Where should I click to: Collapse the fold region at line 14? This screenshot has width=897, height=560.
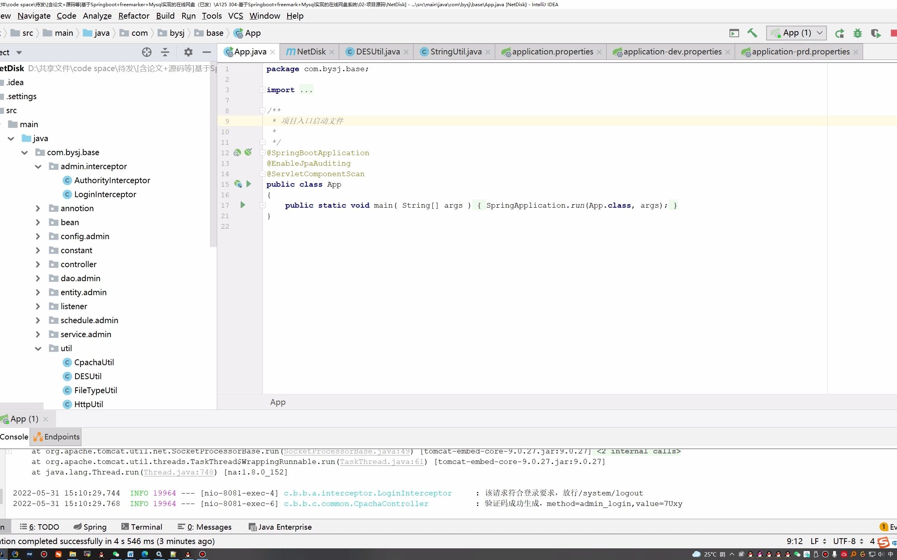[262, 174]
